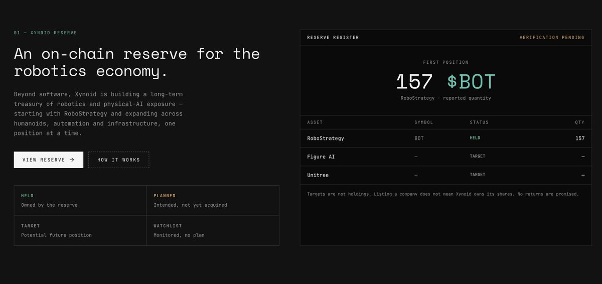Click the First Position label

pos(445,63)
